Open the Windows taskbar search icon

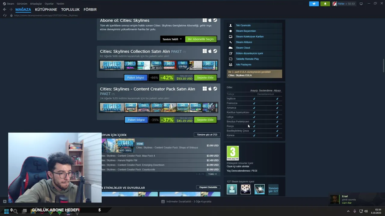(x=15, y=211)
